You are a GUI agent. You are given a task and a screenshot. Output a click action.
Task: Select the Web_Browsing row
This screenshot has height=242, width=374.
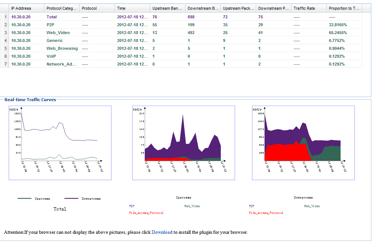point(62,48)
